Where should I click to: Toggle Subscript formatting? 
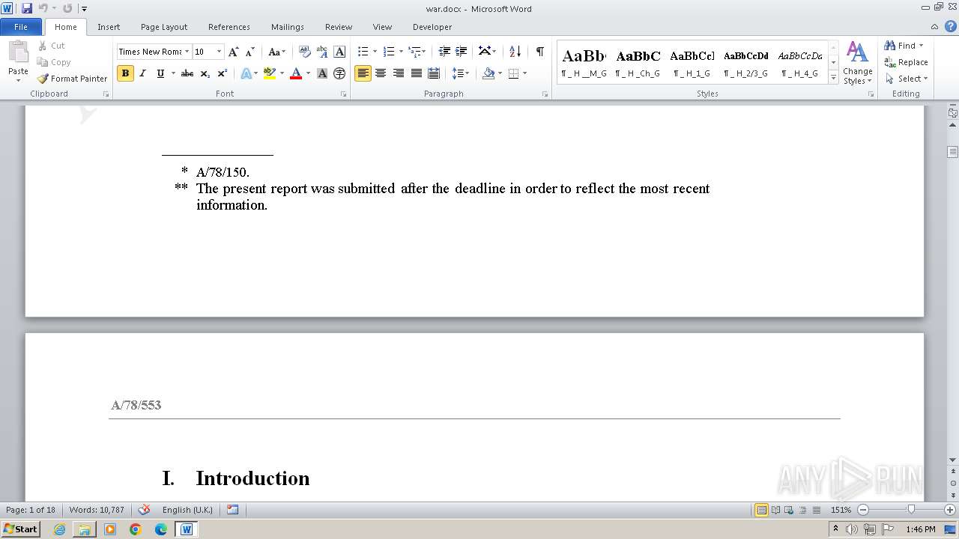pyautogui.click(x=205, y=73)
